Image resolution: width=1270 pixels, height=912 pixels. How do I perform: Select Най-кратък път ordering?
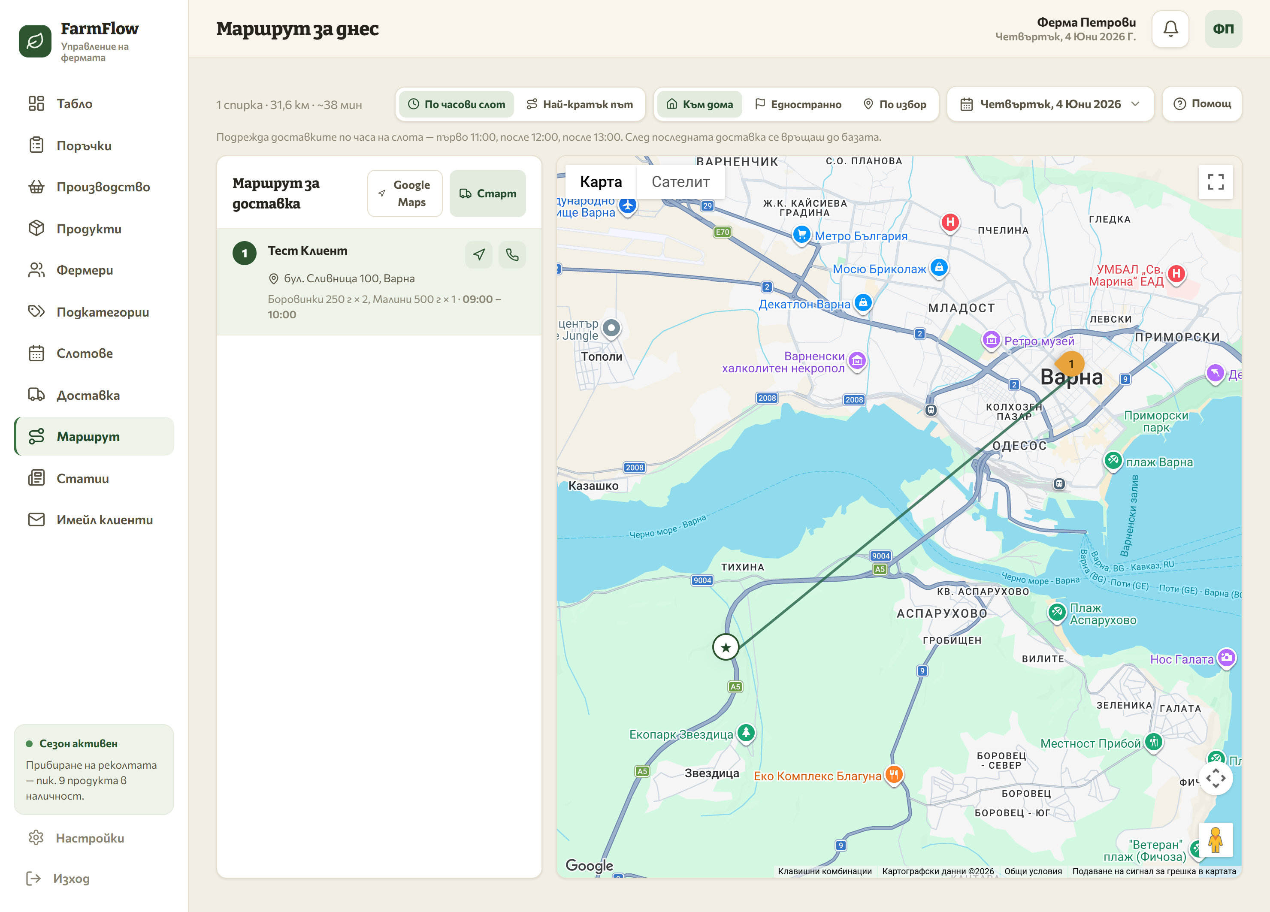point(580,104)
